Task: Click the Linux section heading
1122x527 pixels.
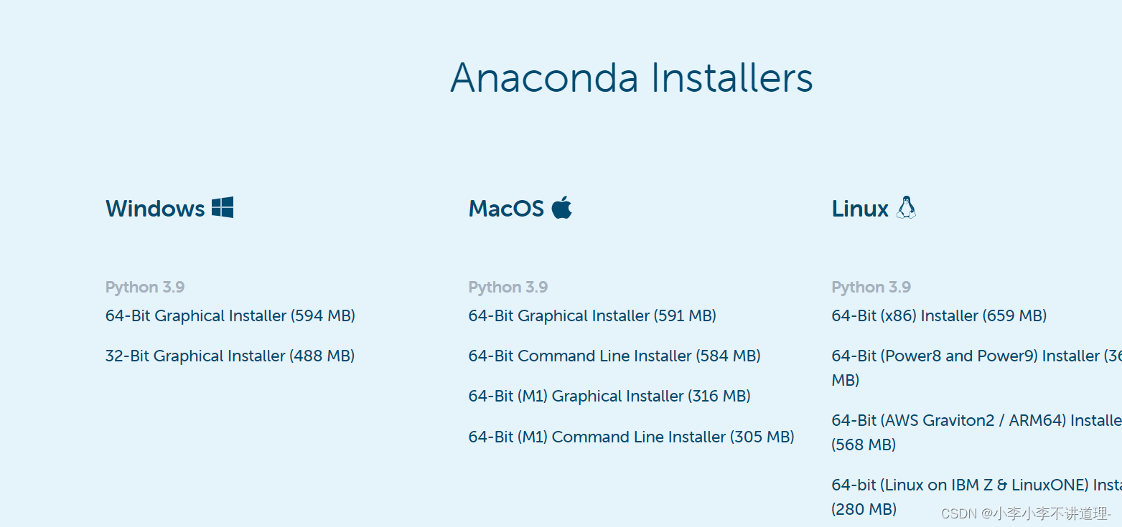Action: [x=861, y=209]
